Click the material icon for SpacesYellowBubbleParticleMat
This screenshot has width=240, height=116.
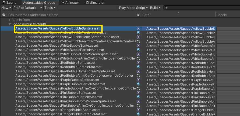139,33
